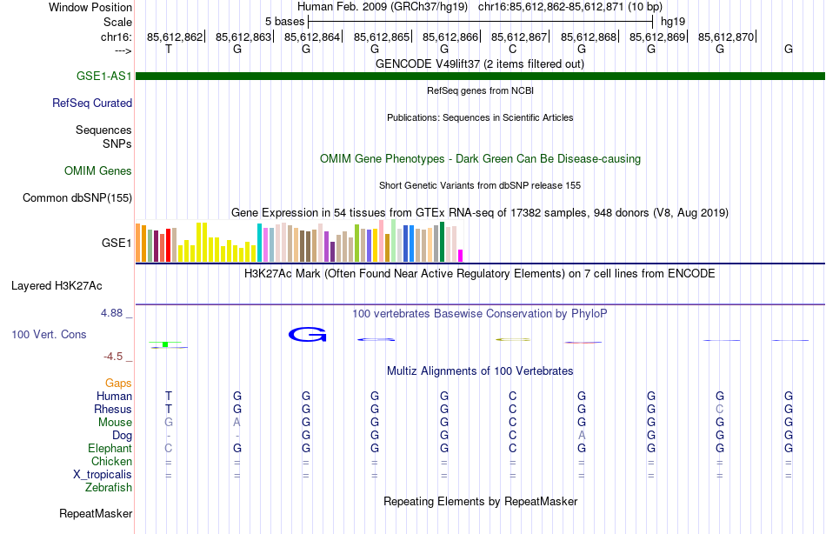Viewport: 826px width, 534px height.
Task: Click the pale A in the Dog row
Action: pos(582,436)
